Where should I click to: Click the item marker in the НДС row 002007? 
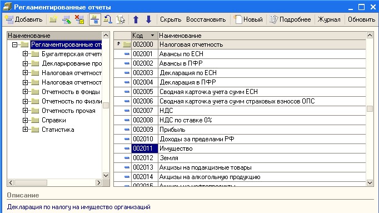coord(127,111)
